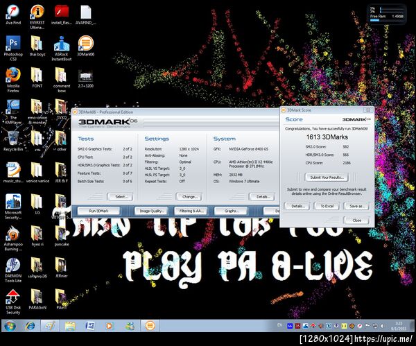This screenshot has width=416, height=346.
Task: Open the Image Quality... tool
Action: pyautogui.click(x=151, y=211)
